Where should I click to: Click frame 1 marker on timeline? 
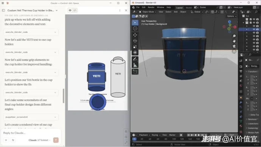pos(134,139)
